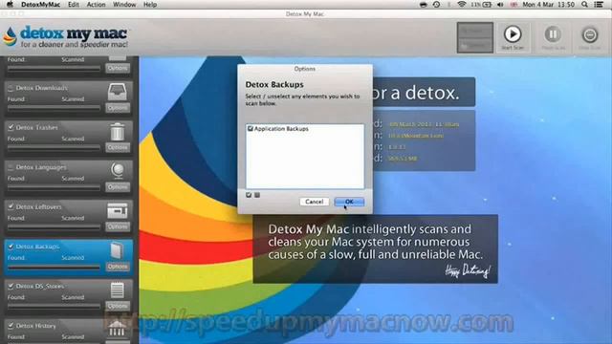Click the Detox Leftovers drawer icon
Image resolution: width=612 pixels, height=344 pixels.
(117, 211)
